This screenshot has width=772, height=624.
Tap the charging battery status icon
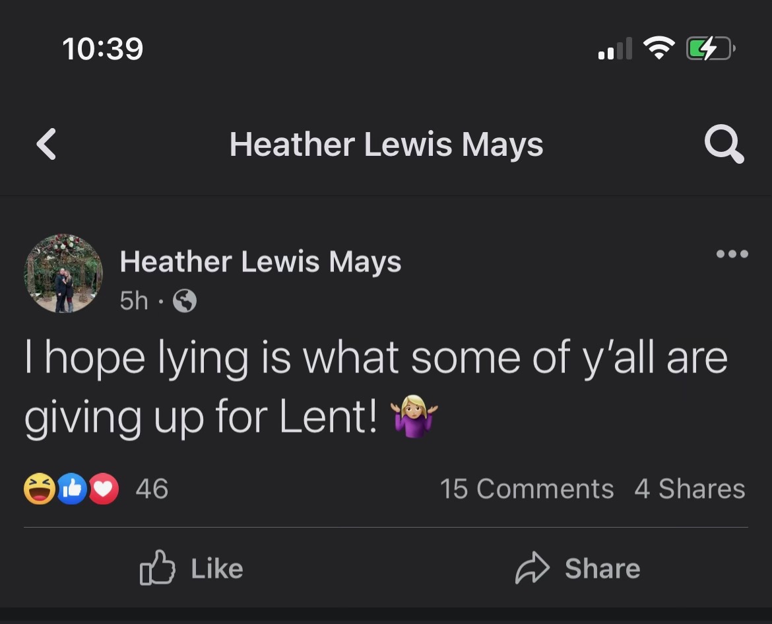point(709,48)
